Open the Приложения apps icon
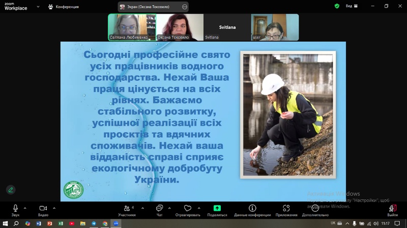The height and width of the screenshot is (228, 407). pos(286,208)
